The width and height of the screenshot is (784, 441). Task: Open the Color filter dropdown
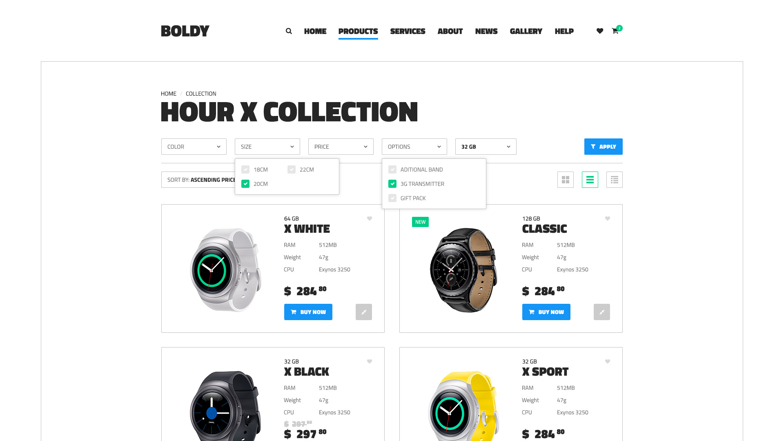(x=194, y=147)
